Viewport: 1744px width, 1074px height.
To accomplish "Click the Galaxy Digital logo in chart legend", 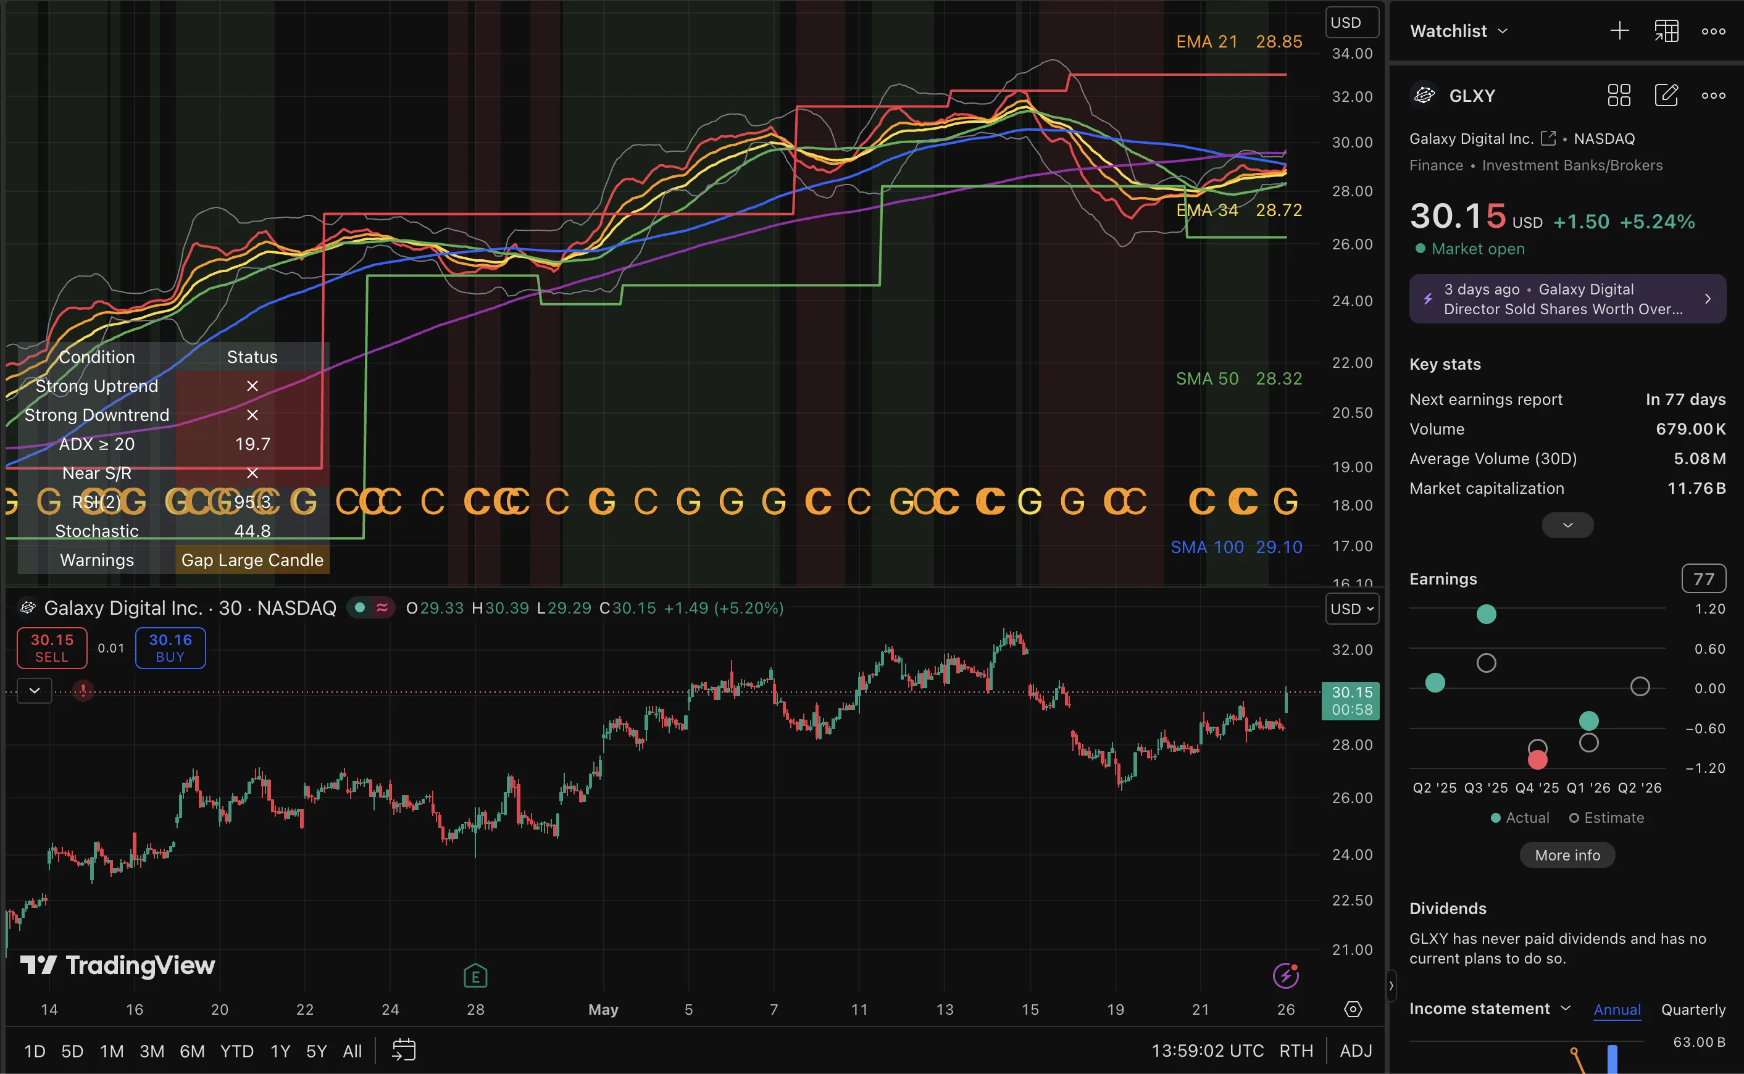I will (28, 608).
